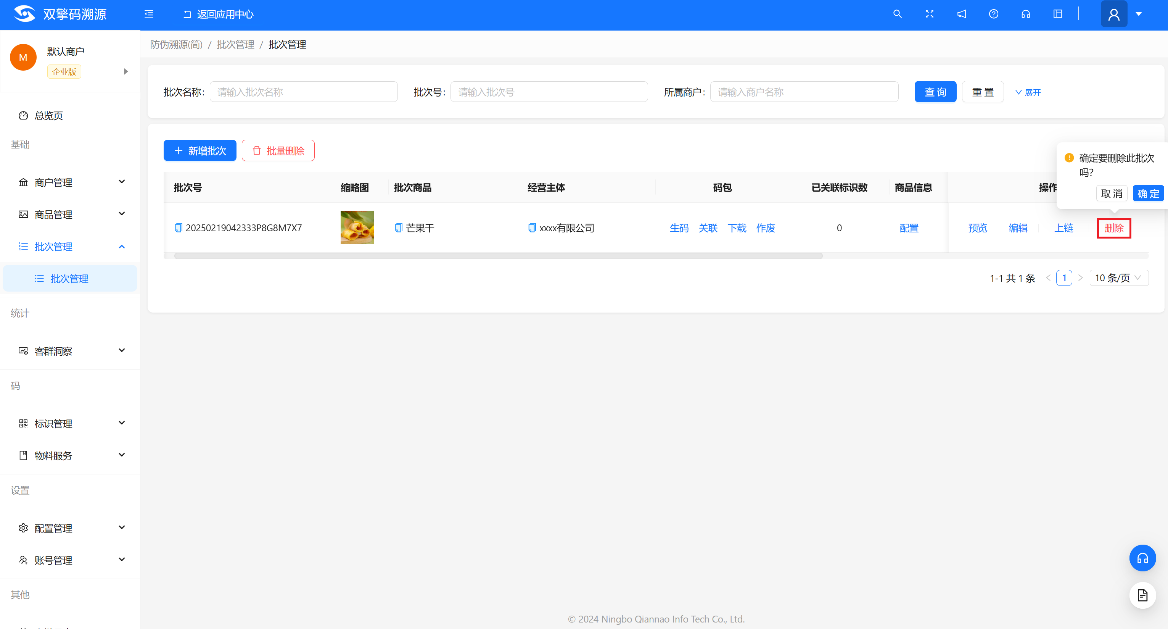Click the 双擎码溯源 logo icon
This screenshot has width=1168, height=629.
point(24,14)
